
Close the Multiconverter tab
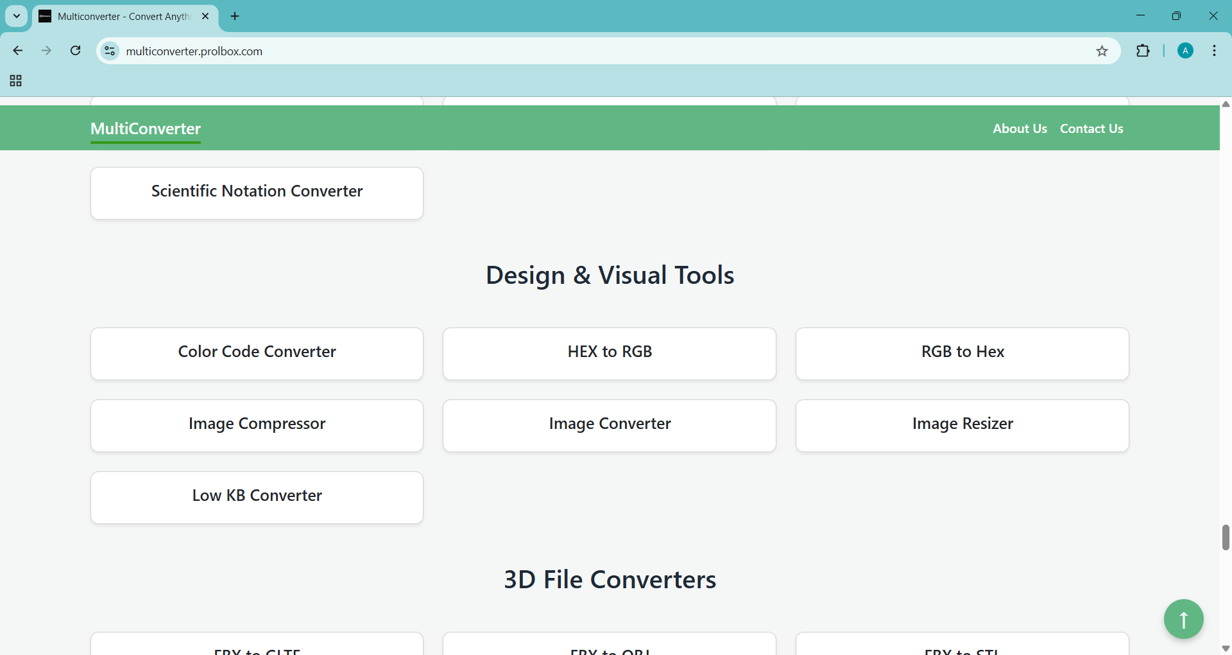click(x=205, y=16)
